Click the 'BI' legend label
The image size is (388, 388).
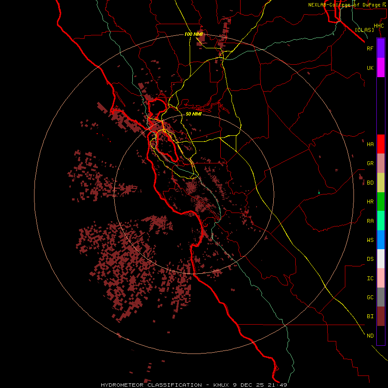pyautogui.click(x=370, y=316)
